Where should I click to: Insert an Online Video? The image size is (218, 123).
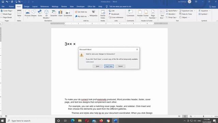[103, 14]
